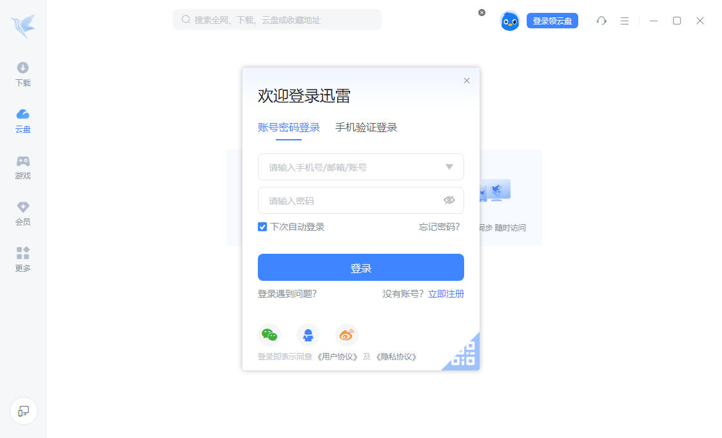
Task: Log in using the QQ penguin icon
Action: coord(308,335)
